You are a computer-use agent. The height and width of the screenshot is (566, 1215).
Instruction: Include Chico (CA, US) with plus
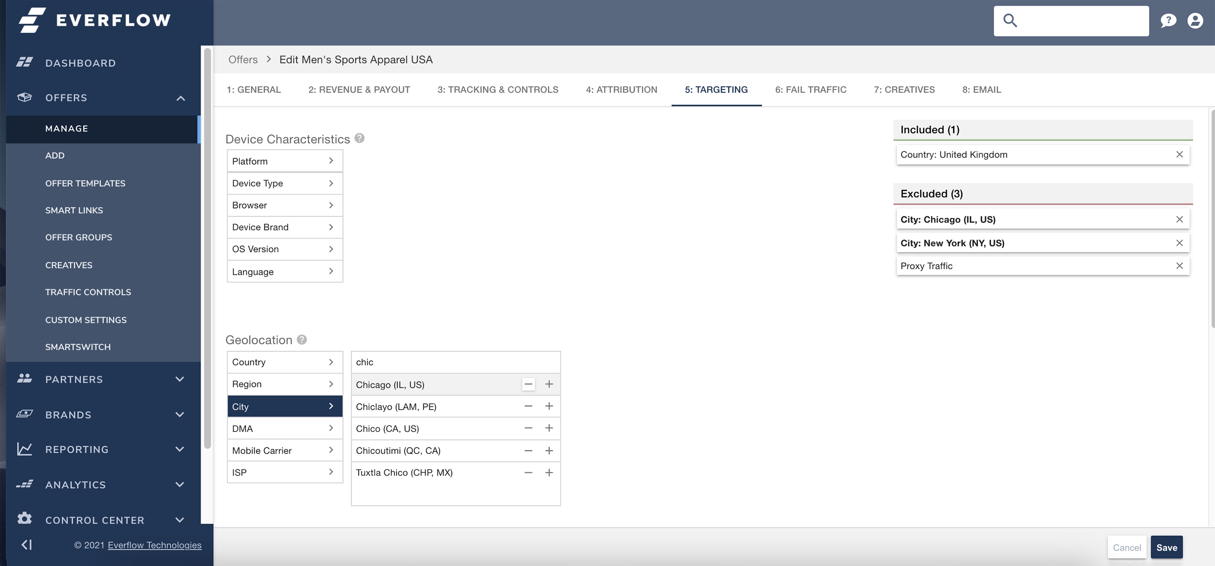[549, 428]
